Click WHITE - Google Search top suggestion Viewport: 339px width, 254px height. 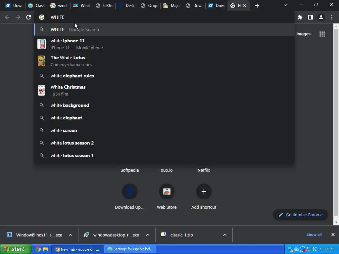point(164,29)
